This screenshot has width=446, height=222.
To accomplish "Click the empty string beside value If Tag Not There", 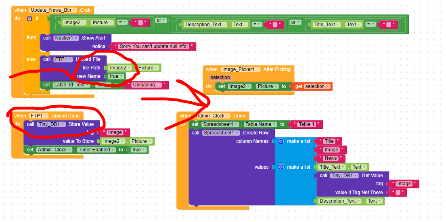I will pyautogui.click(x=398, y=193).
